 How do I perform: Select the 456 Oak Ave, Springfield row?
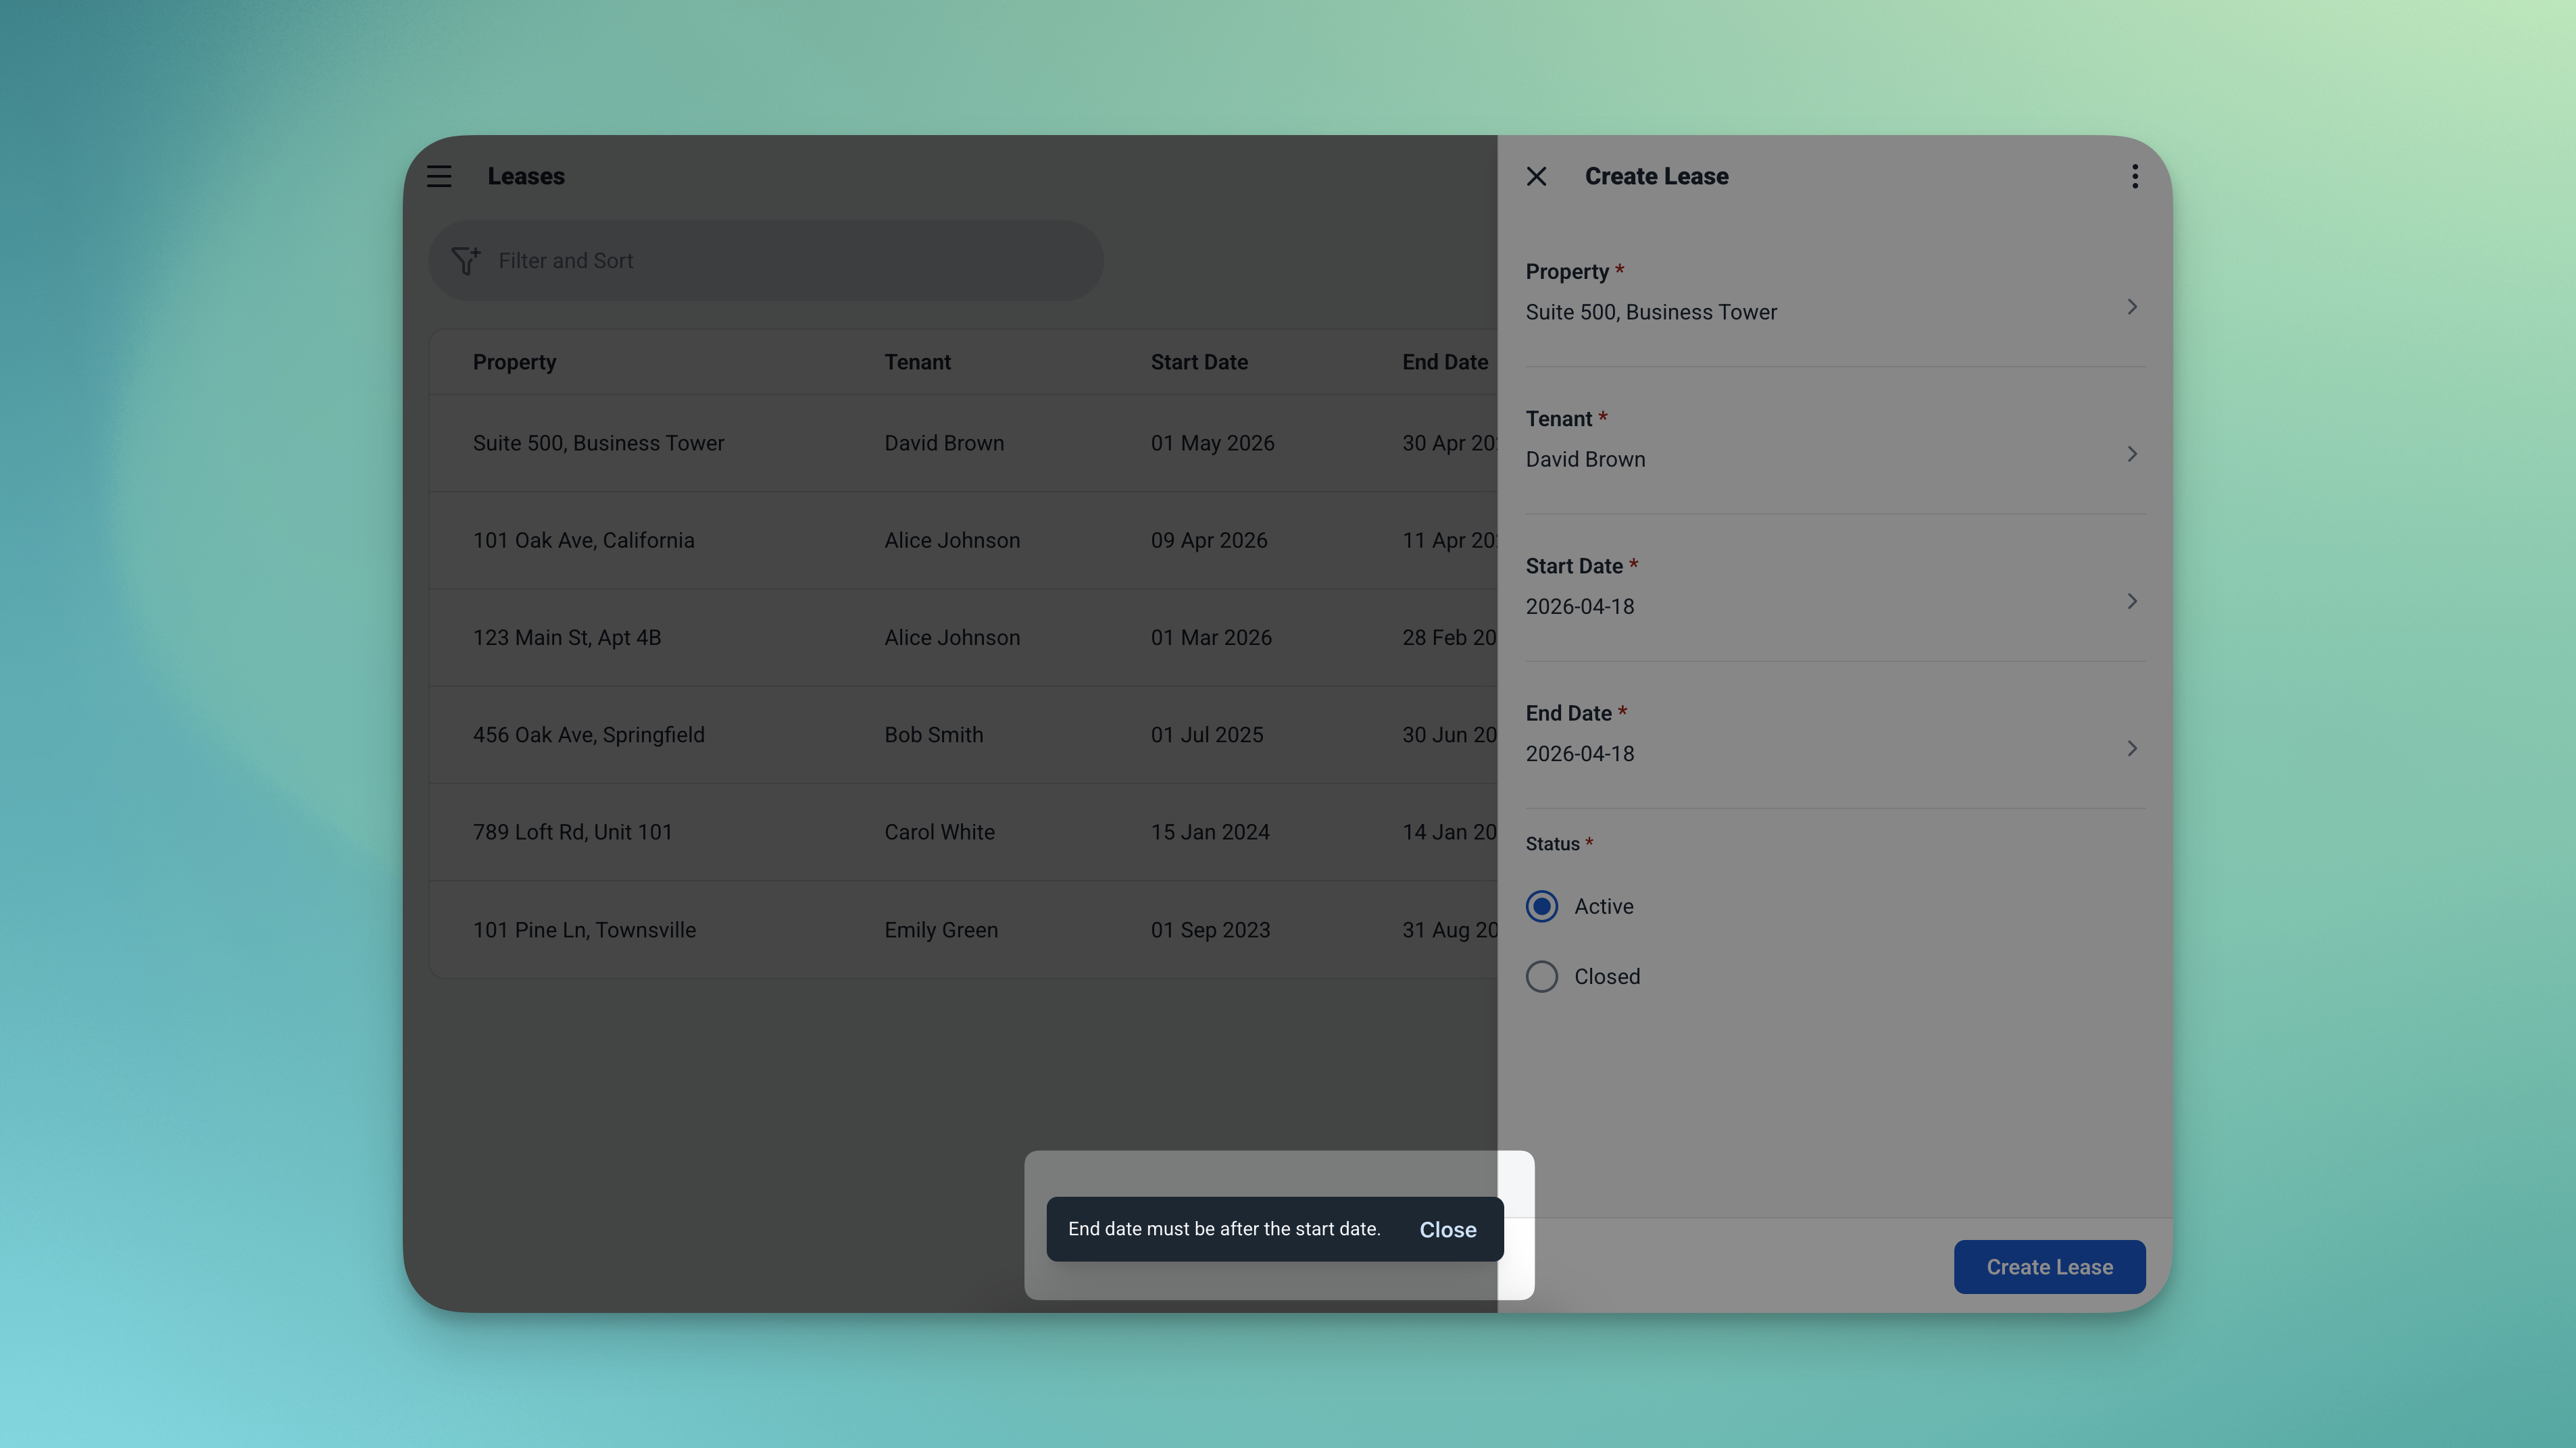[x=588, y=735]
